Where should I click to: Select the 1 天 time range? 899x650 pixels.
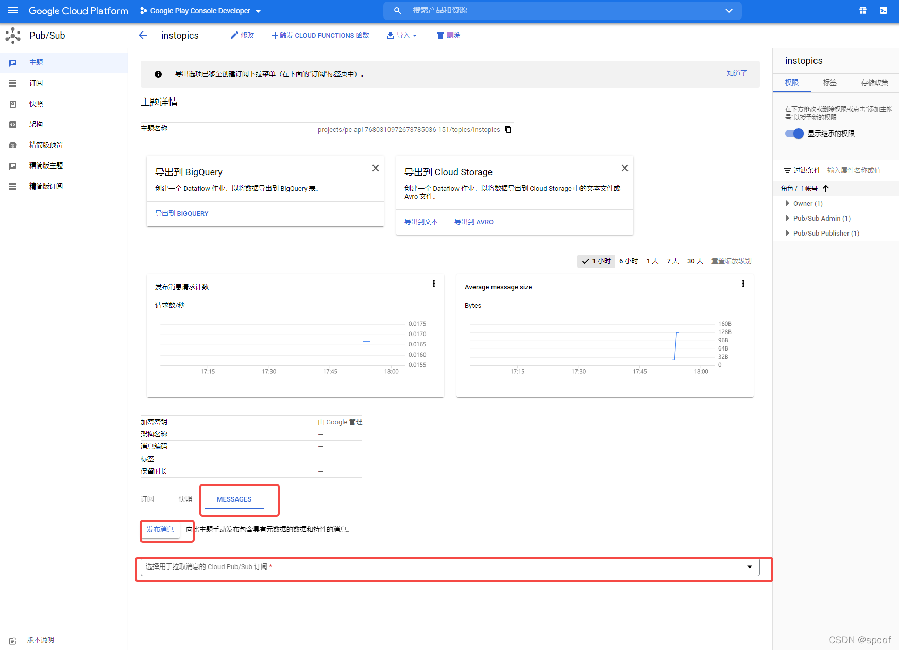click(653, 261)
